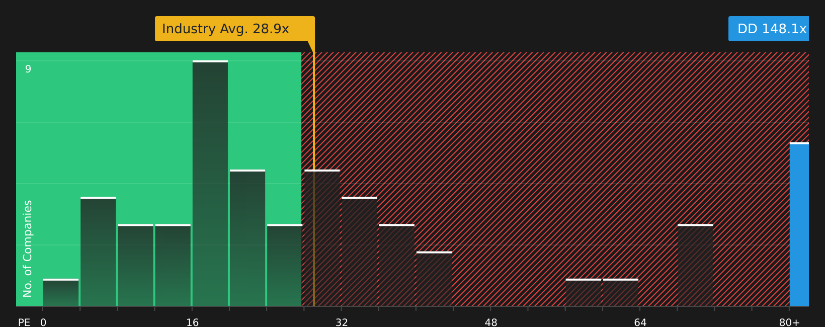Click the x-axis label 64
The height and width of the screenshot is (327, 825).
pos(640,322)
